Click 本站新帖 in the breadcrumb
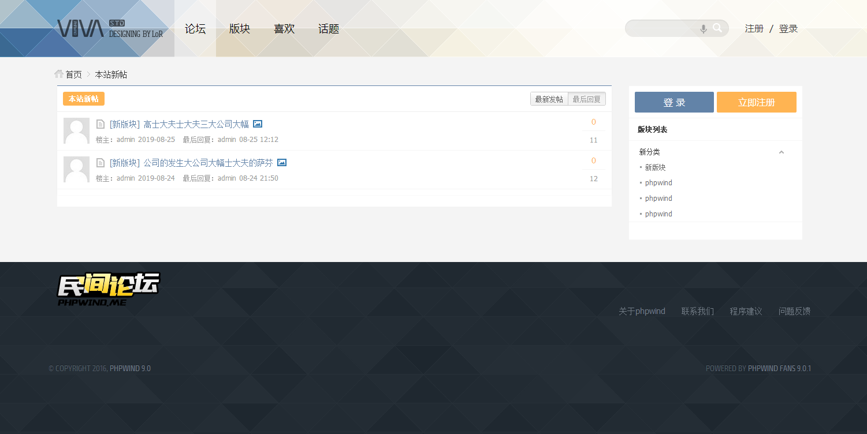The image size is (867, 434). click(x=111, y=74)
